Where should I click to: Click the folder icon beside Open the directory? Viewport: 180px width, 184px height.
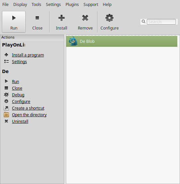pyautogui.click(x=6, y=115)
